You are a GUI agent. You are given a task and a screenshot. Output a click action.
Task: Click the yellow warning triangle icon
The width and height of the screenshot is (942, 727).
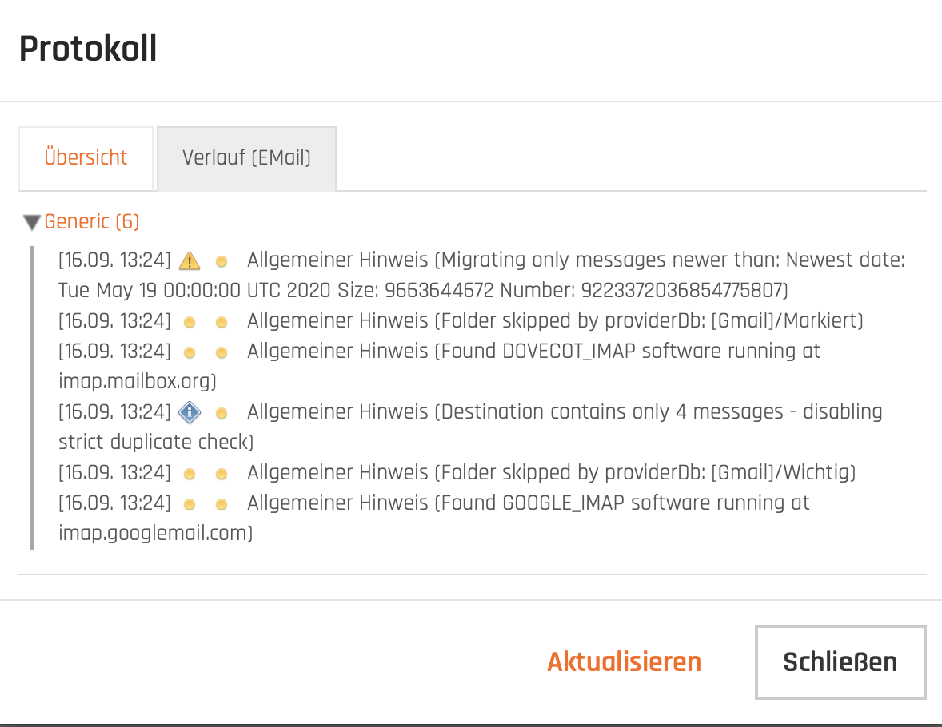190,260
